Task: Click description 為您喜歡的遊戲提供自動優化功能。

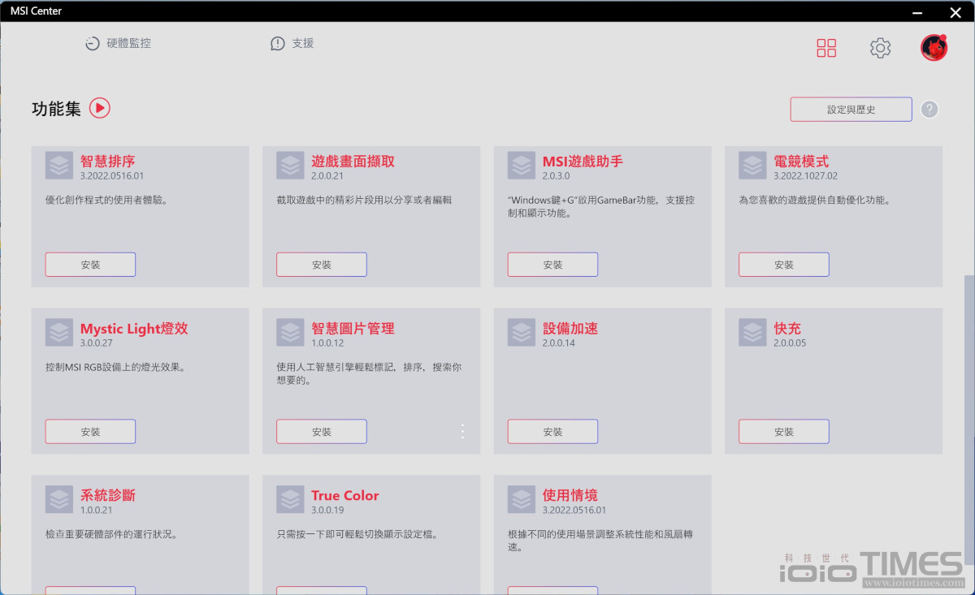Action: click(814, 200)
